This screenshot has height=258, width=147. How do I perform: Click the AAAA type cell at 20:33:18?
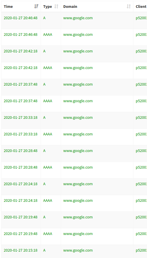tap(48, 134)
